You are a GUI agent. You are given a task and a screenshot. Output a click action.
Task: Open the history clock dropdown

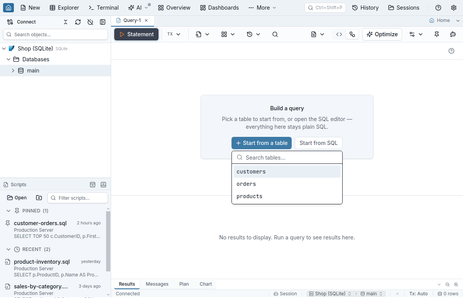[253, 34]
